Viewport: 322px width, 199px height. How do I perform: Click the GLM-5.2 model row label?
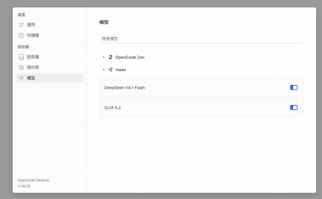pyautogui.click(x=112, y=108)
